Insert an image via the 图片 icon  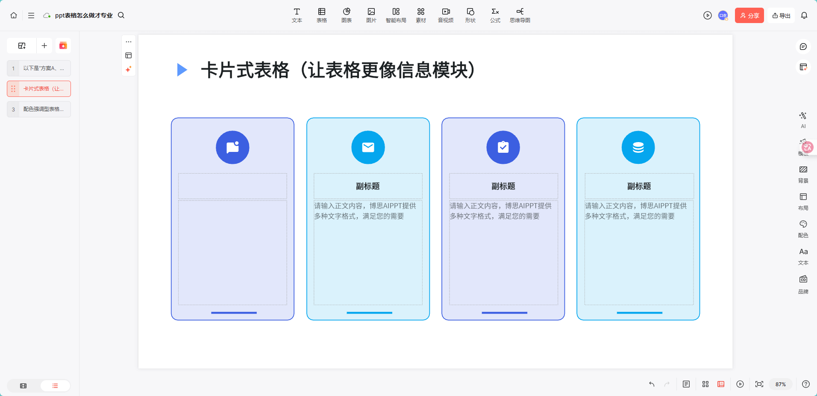(x=371, y=15)
